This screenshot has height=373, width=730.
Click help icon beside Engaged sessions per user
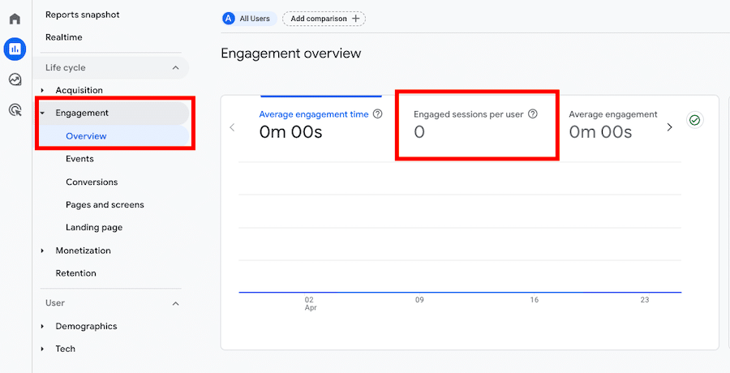(532, 114)
